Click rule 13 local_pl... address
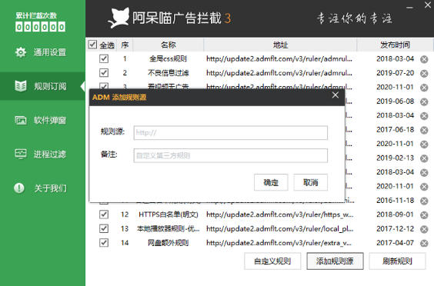434x286 pixels. click(x=280, y=229)
